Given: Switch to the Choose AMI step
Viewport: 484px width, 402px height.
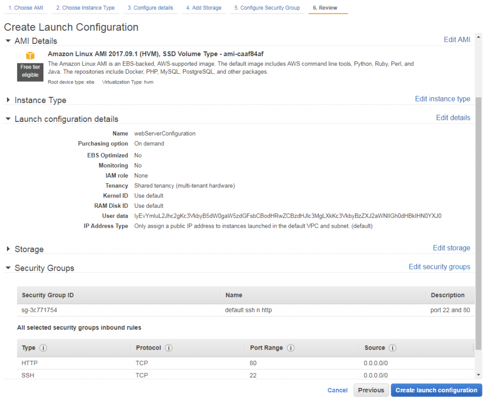Looking at the screenshot, I should click(25, 8).
